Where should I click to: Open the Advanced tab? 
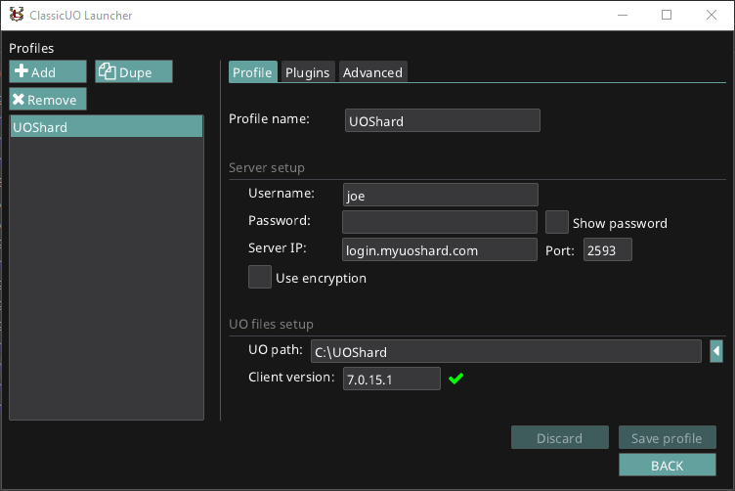[372, 72]
